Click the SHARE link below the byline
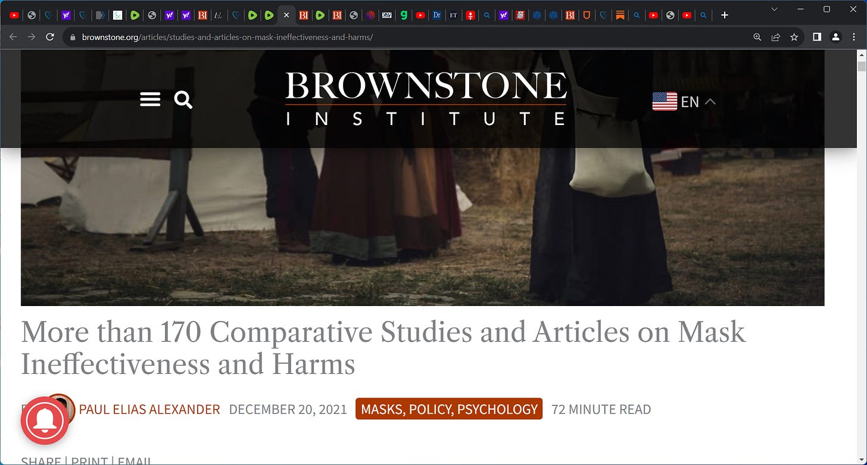Image resolution: width=867 pixels, height=465 pixels. [41, 461]
